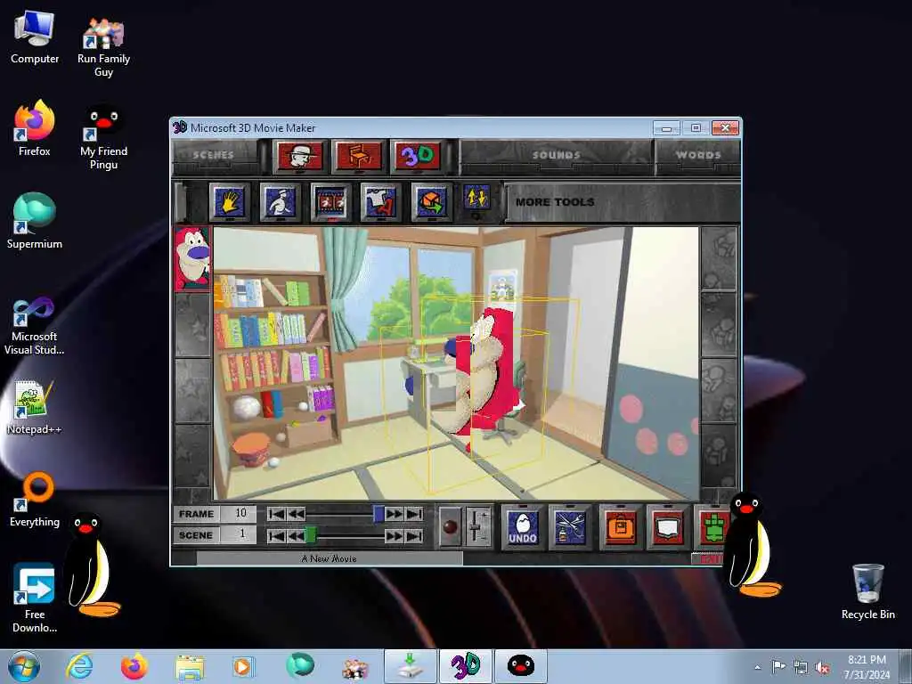Open Firefox desktop shortcut
The height and width of the screenshot is (684, 912).
(35, 128)
